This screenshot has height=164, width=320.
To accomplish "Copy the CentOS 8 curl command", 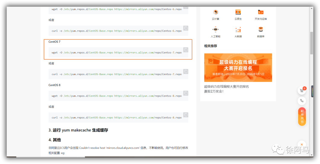I will 185,115.
